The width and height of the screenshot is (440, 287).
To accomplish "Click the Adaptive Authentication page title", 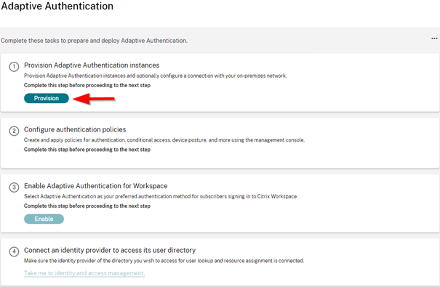I will click(57, 6).
